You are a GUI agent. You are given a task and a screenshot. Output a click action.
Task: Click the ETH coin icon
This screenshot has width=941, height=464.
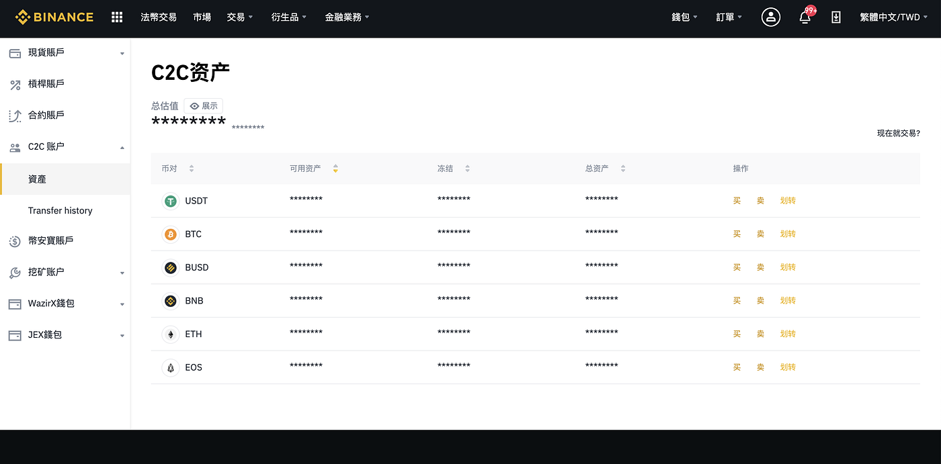pos(171,334)
